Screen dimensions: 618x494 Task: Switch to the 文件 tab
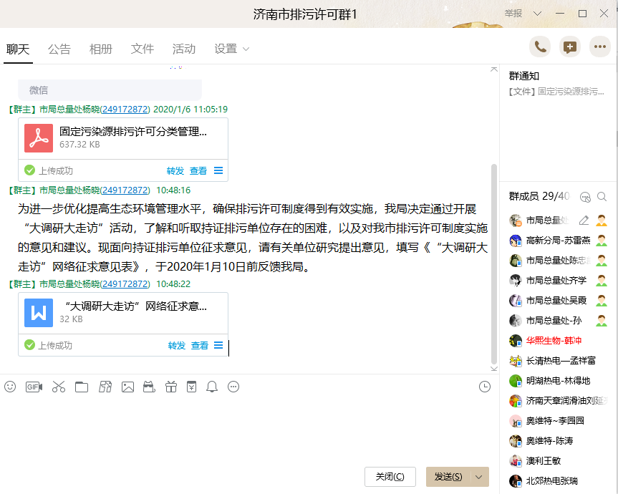143,49
